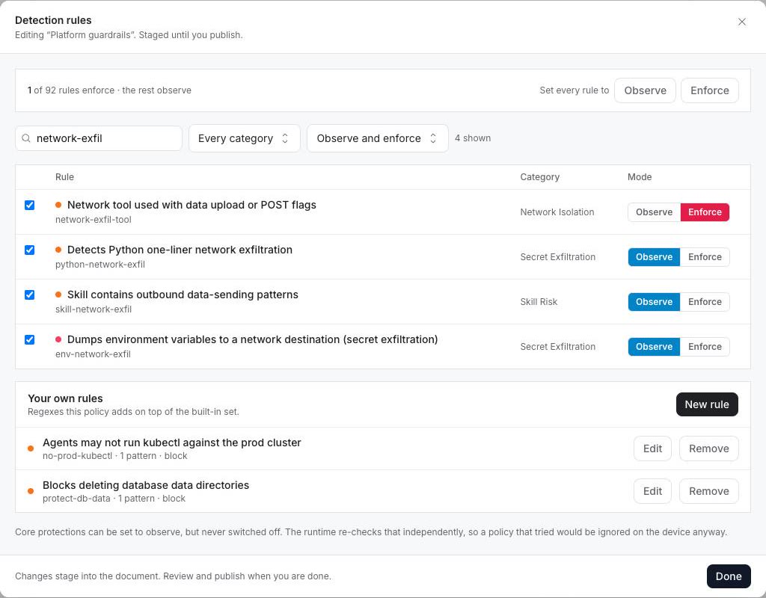766x598 pixels.
Task: Click the skill-network-exfil rule ID text
Action: 94,309
